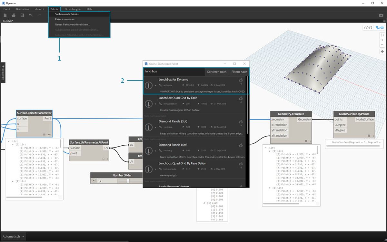Download the Diamond Panels (4pt) package

148,151
